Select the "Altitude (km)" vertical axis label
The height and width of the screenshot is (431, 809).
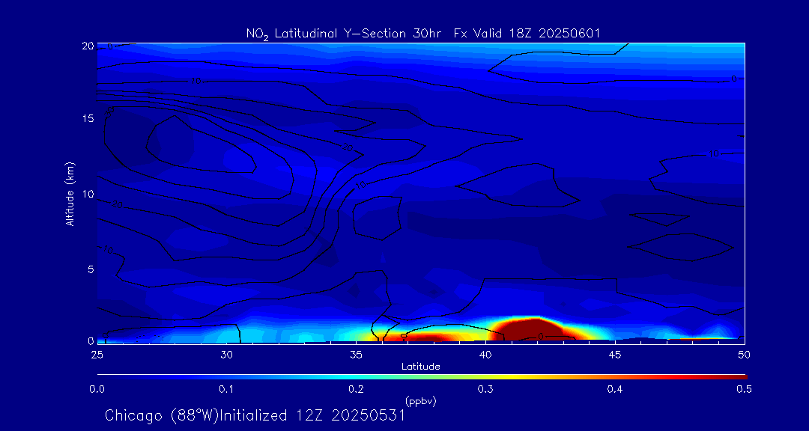pos(70,194)
